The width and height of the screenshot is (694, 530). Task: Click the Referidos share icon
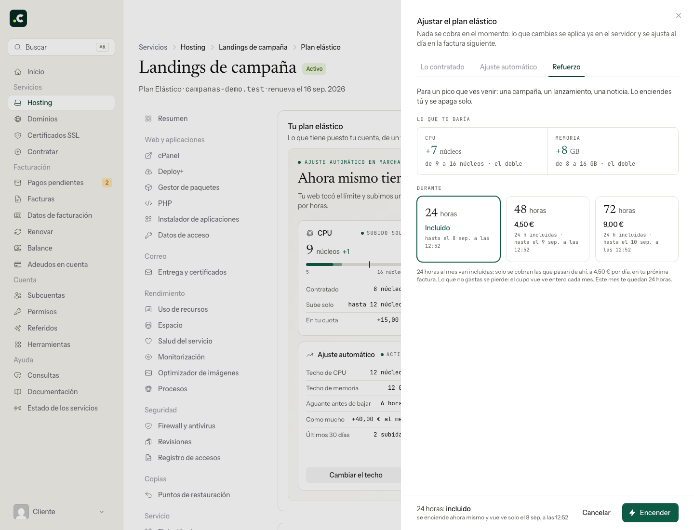point(18,328)
